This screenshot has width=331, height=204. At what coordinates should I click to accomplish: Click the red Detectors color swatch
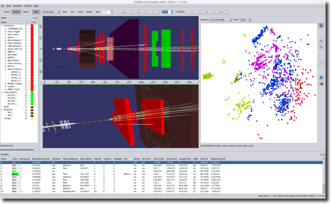[32, 26]
